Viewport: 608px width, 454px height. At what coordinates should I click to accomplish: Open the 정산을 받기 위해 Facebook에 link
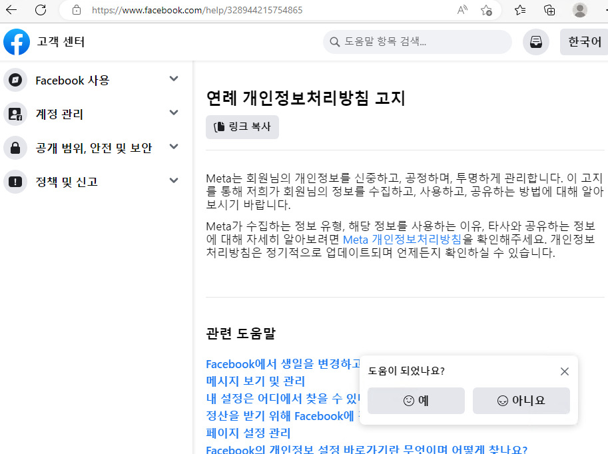coord(282,415)
